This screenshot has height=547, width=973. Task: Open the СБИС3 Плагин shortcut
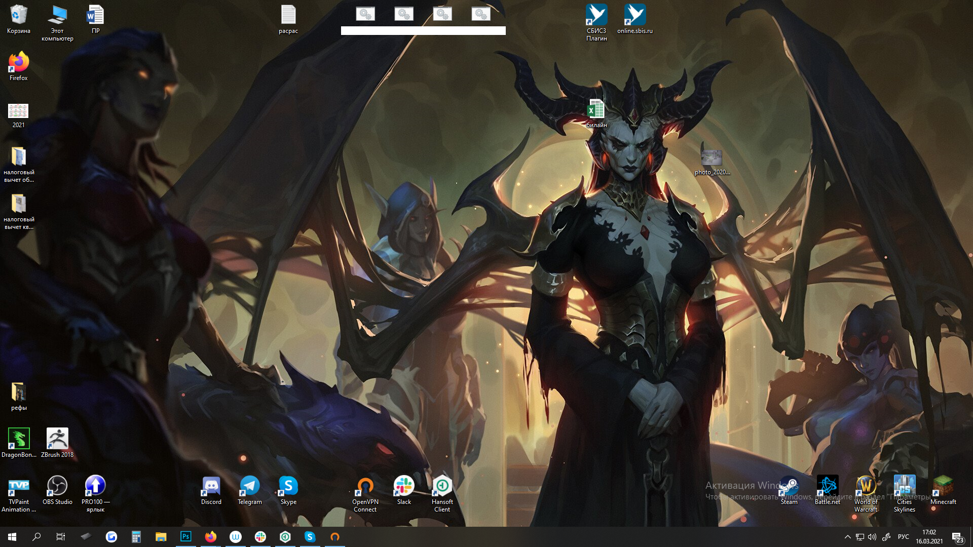click(x=596, y=23)
